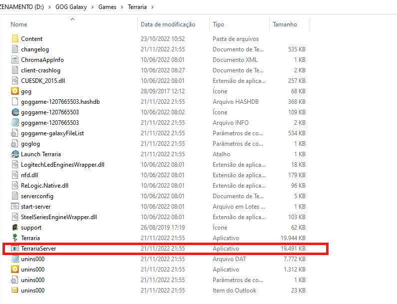Viewport: 397px width, 304px height.
Task: Click the unins000 Parâmetros de co... file icon
Action: (15, 280)
